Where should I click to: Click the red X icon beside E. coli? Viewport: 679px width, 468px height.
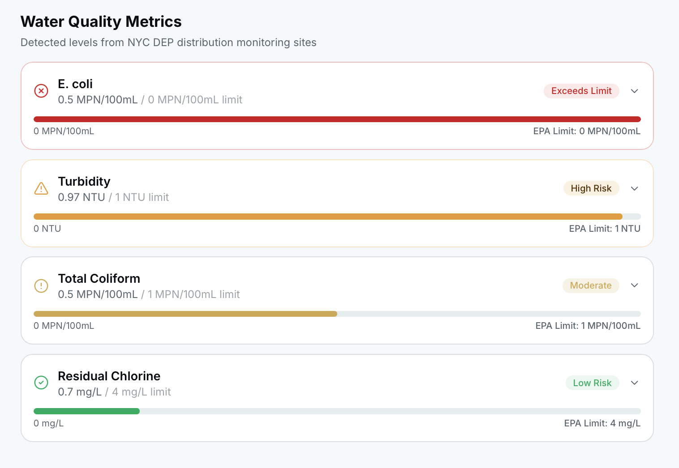point(41,91)
